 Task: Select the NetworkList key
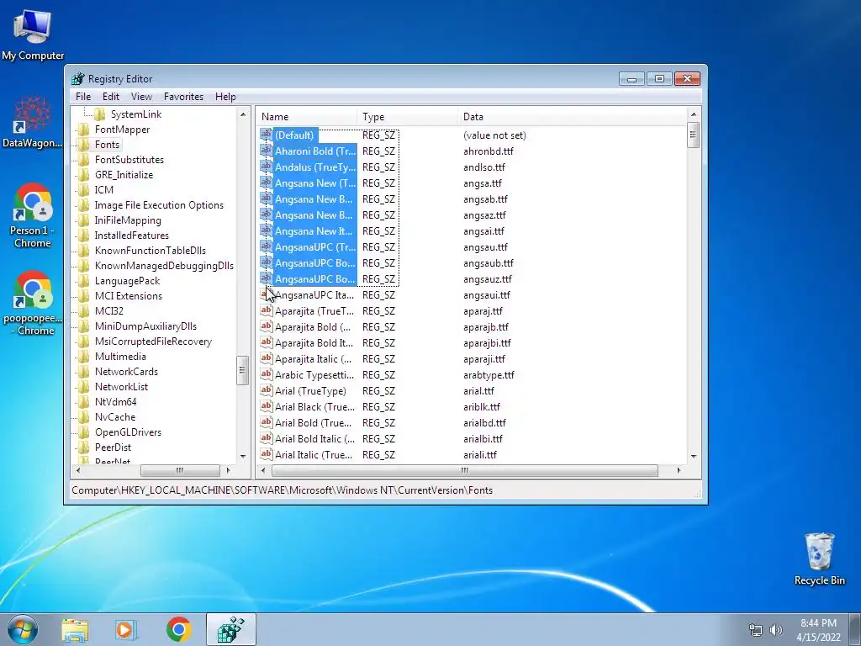click(x=121, y=387)
